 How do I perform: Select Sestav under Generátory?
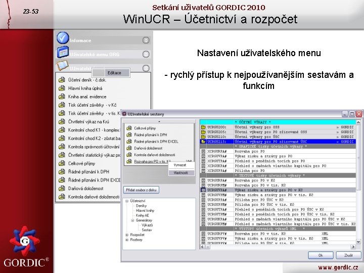(147, 230)
